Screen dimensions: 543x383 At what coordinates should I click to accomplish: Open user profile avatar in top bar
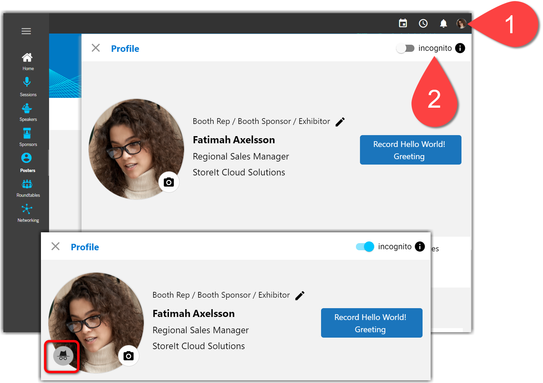click(x=461, y=23)
